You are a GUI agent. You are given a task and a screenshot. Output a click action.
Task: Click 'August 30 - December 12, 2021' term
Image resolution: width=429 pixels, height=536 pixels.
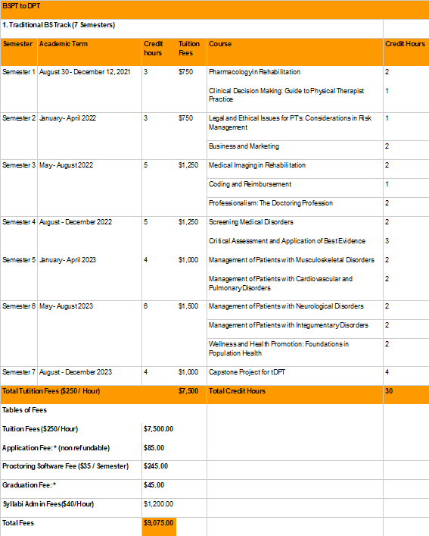coord(85,72)
